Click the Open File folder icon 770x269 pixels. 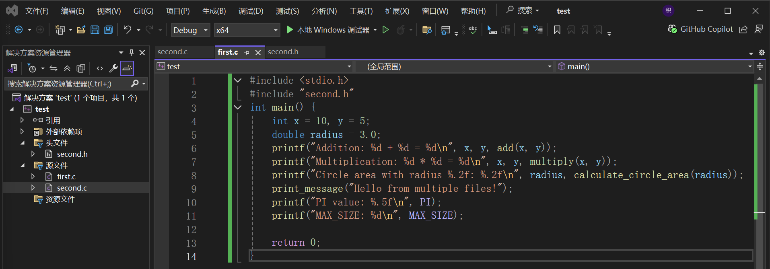(x=81, y=30)
